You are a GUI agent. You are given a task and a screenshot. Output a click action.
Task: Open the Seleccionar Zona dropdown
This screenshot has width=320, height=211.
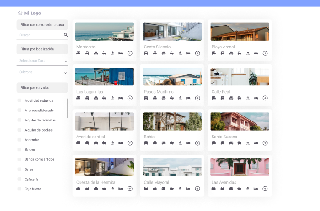(x=43, y=61)
